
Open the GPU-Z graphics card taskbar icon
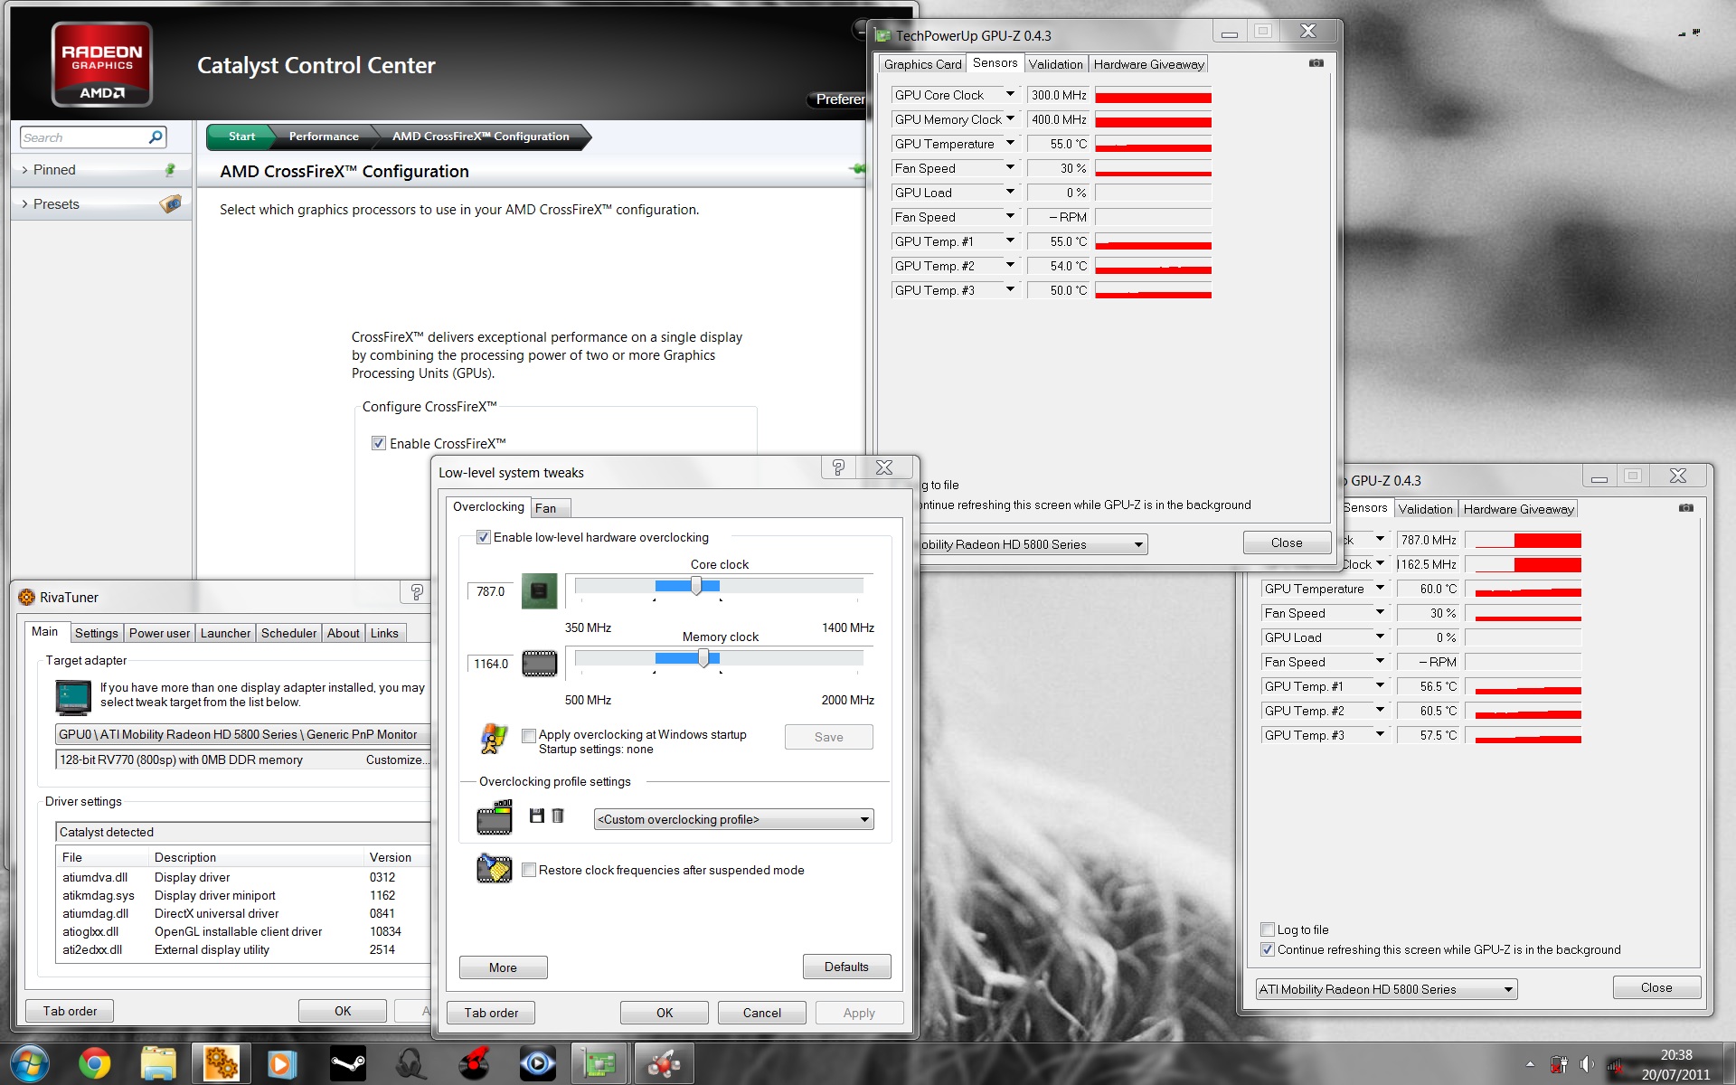[x=599, y=1064]
